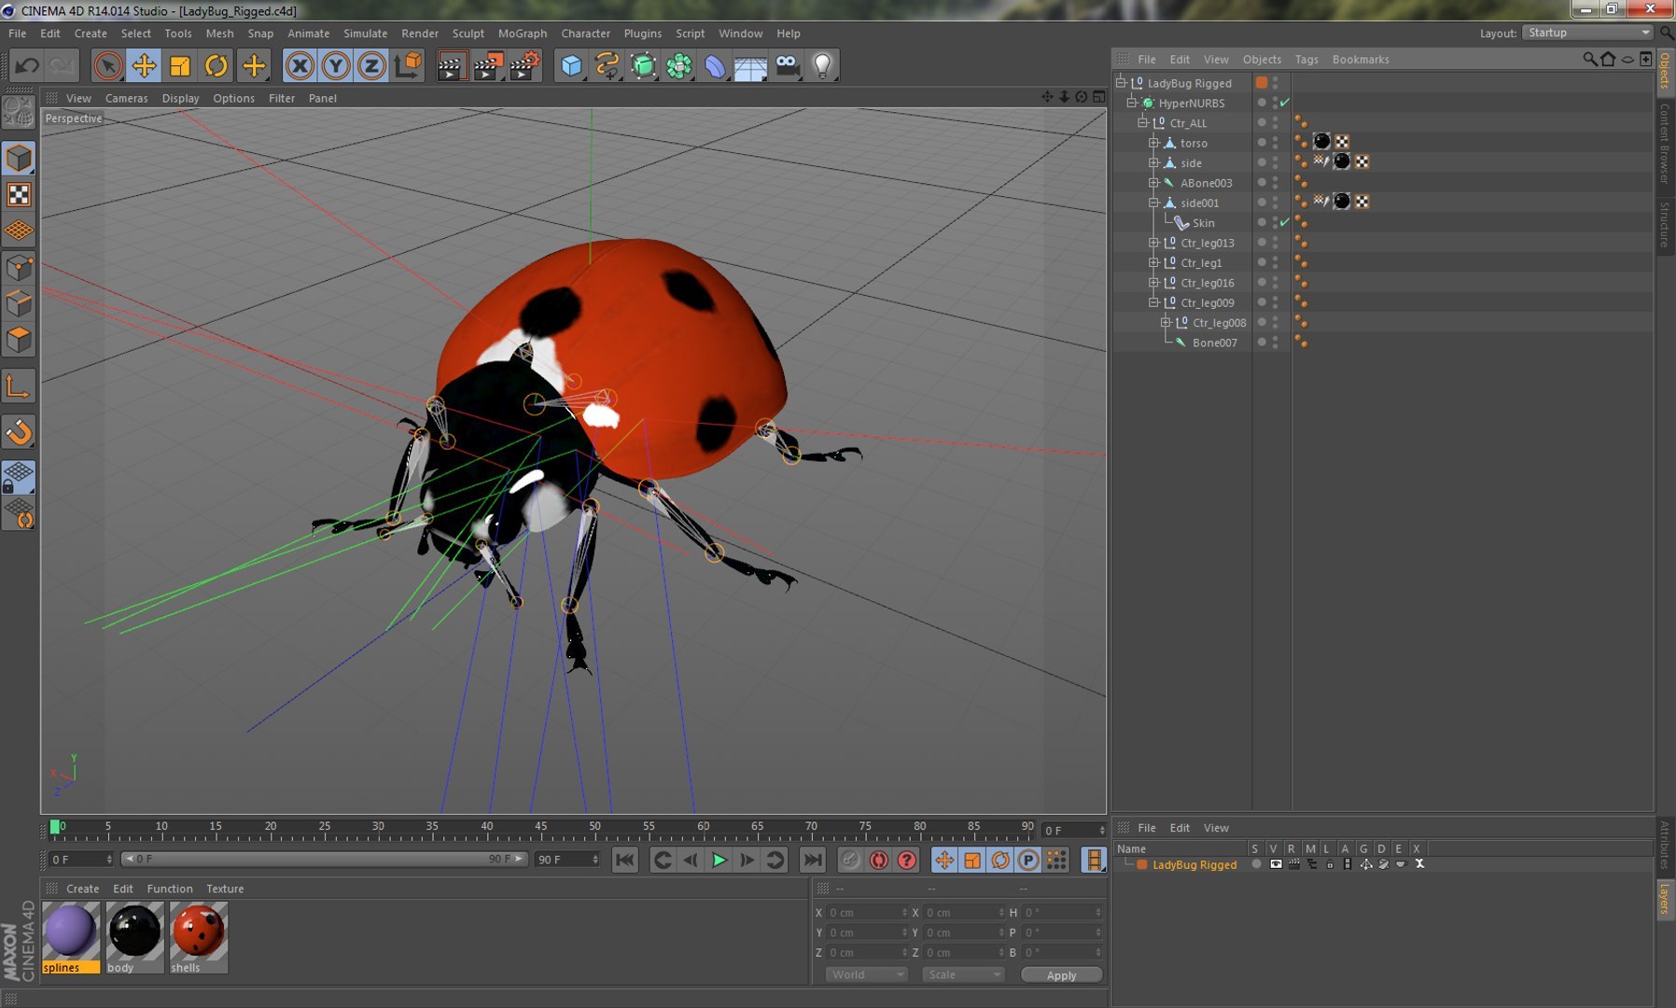This screenshot has height=1008, width=1676.
Task: Select the Live Selection tool
Action: [108, 65]
